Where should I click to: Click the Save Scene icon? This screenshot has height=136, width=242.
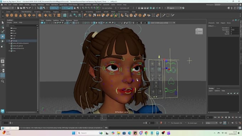(x=24, y=8)
